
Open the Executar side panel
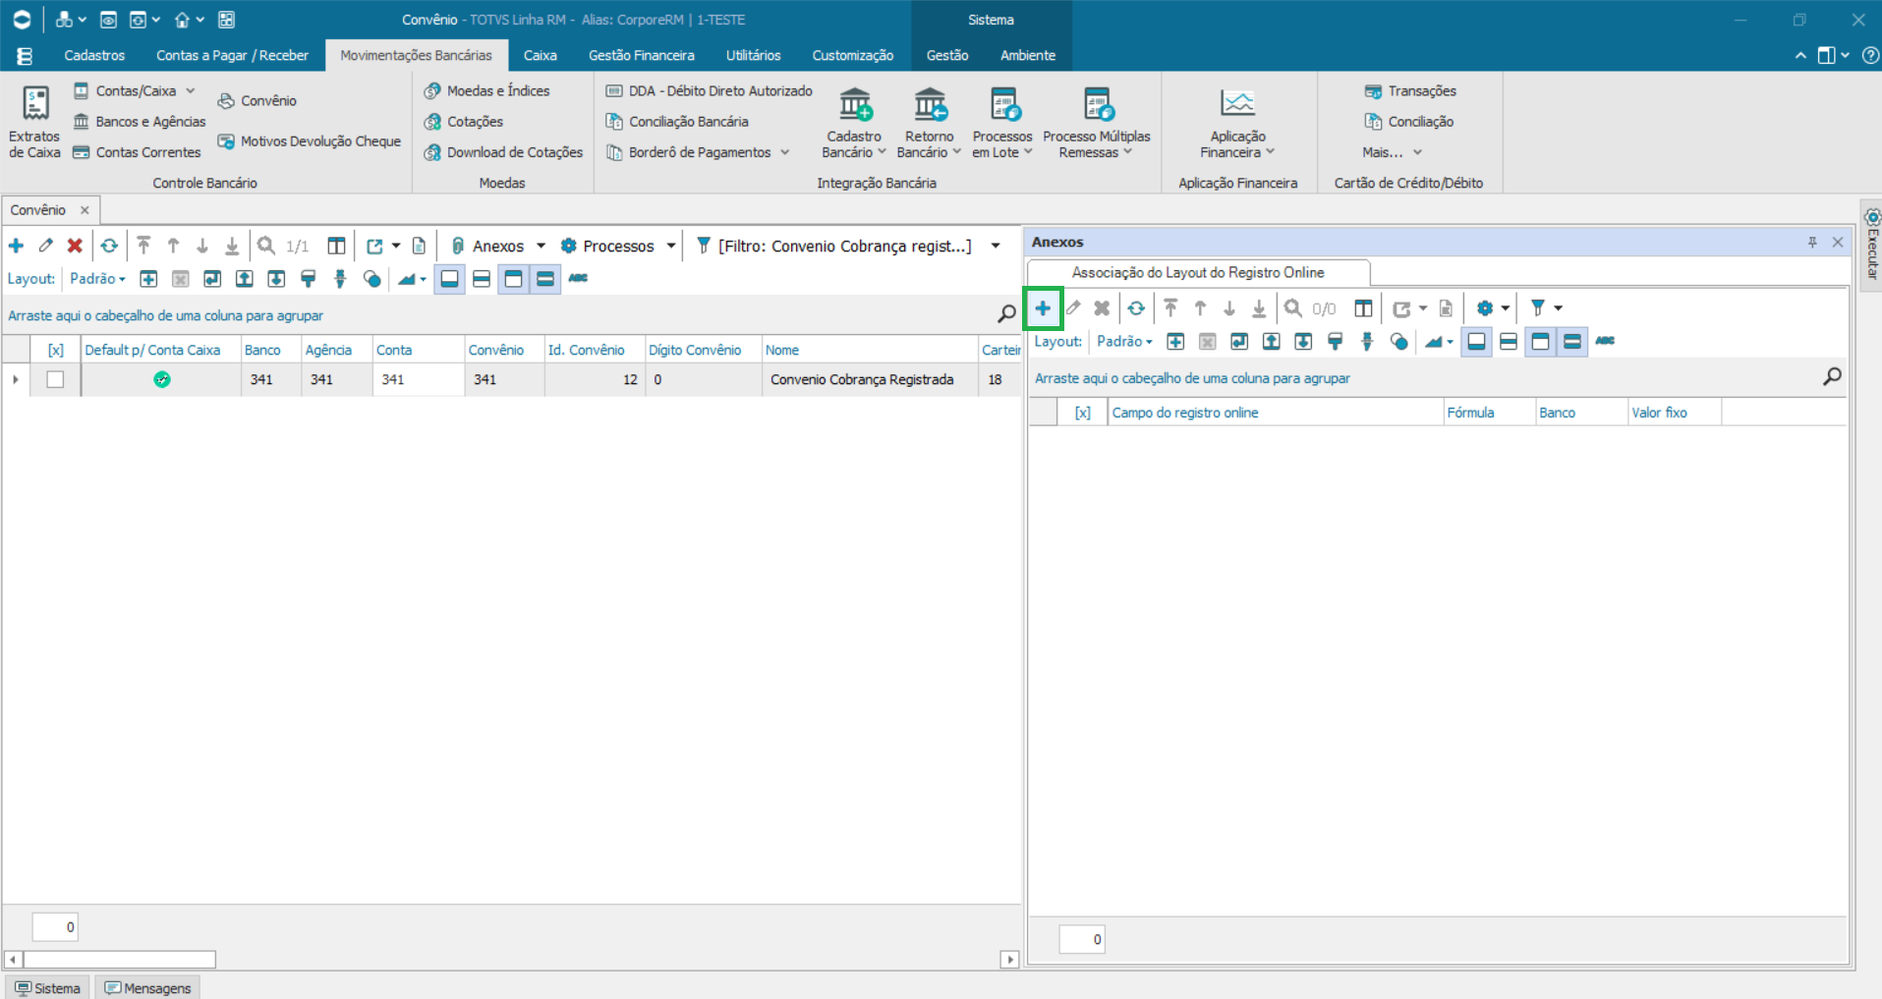pyautogui.click(x=1871, y=244)
